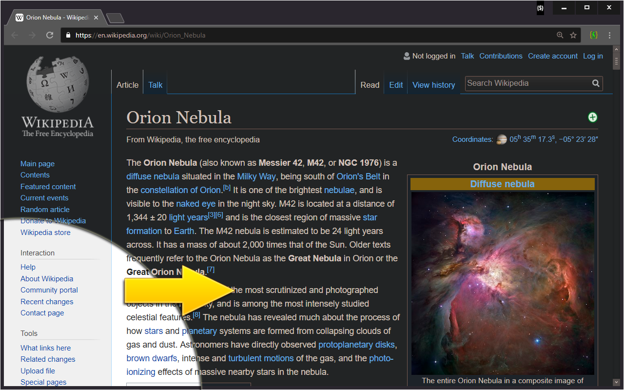Open the Contributions link
Image resolution: width=624 pixels, height=390 pixels.
pos(501,56)
